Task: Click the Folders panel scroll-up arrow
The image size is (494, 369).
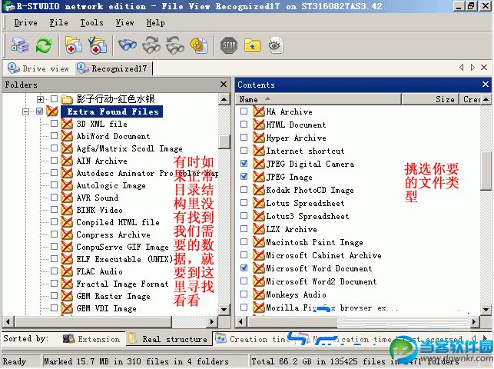Action: pyautogui.click(x=224, y=99)
